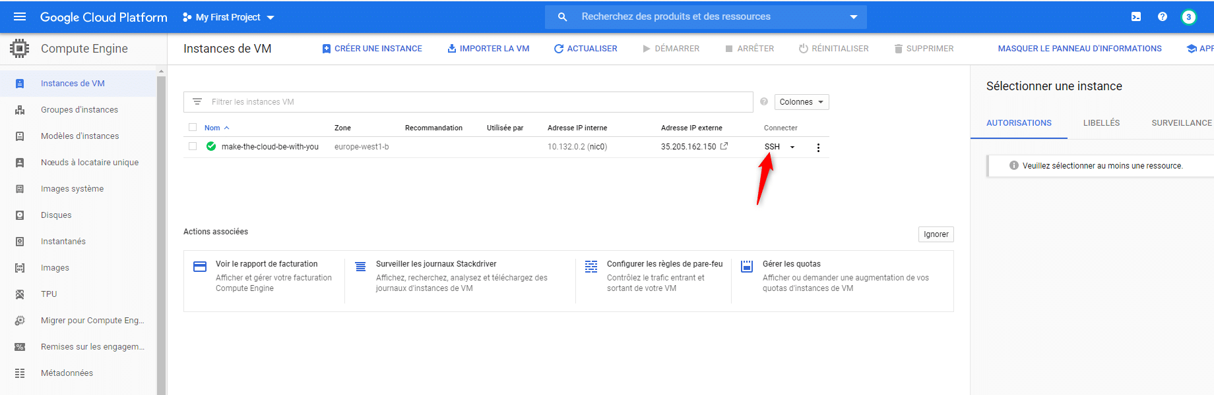This screenshot has width=1214, height=395.
Task: Expand the SSH connection options arrow
Action: [x=792, y=147]
